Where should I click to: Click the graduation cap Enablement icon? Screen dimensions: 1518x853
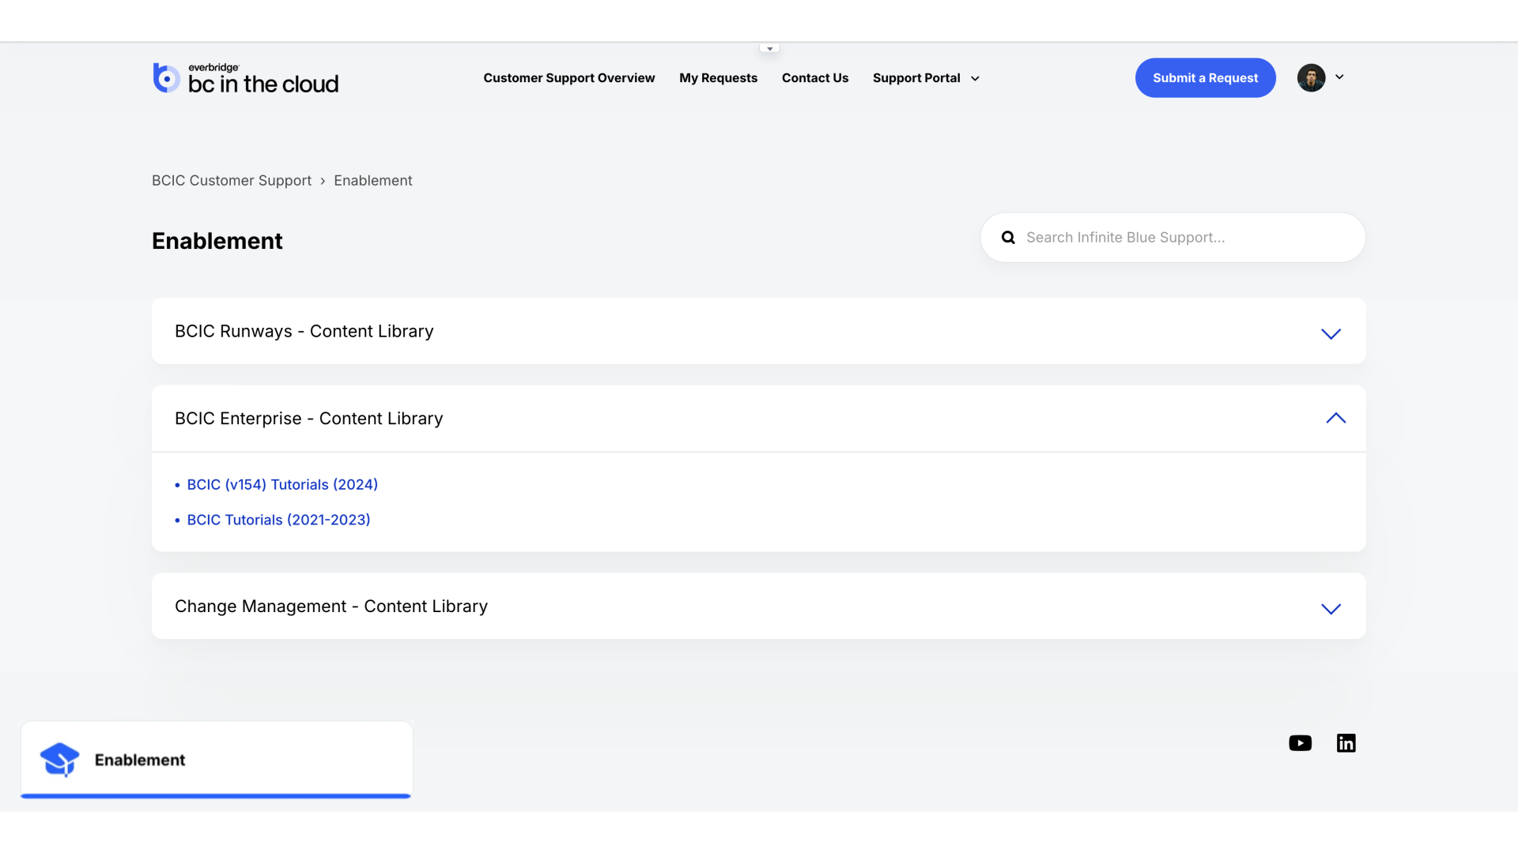point(59,760)
